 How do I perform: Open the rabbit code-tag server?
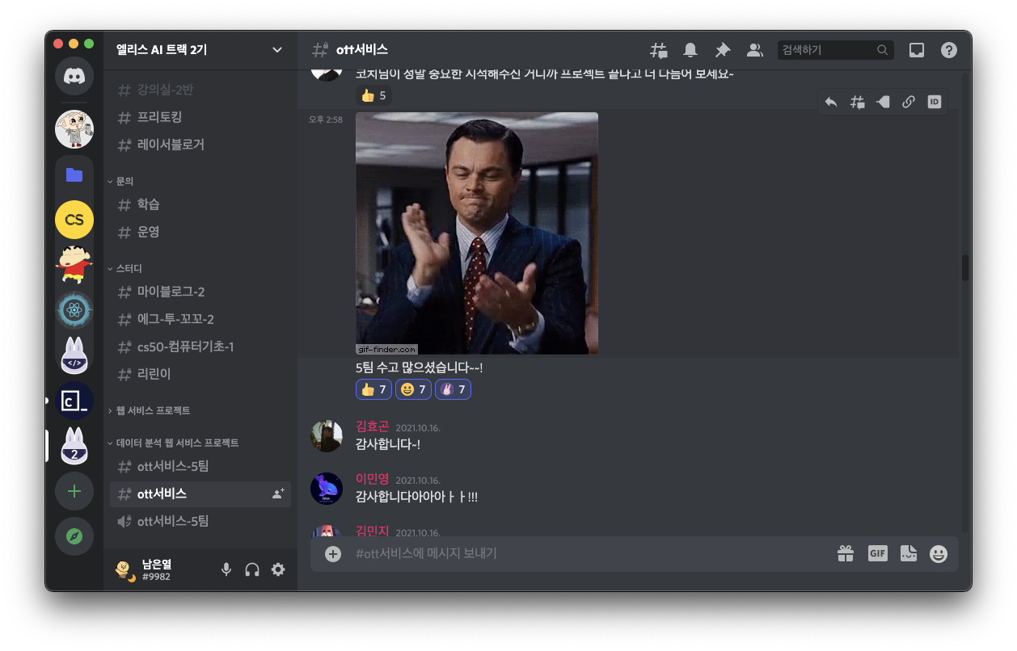[74, 355]
